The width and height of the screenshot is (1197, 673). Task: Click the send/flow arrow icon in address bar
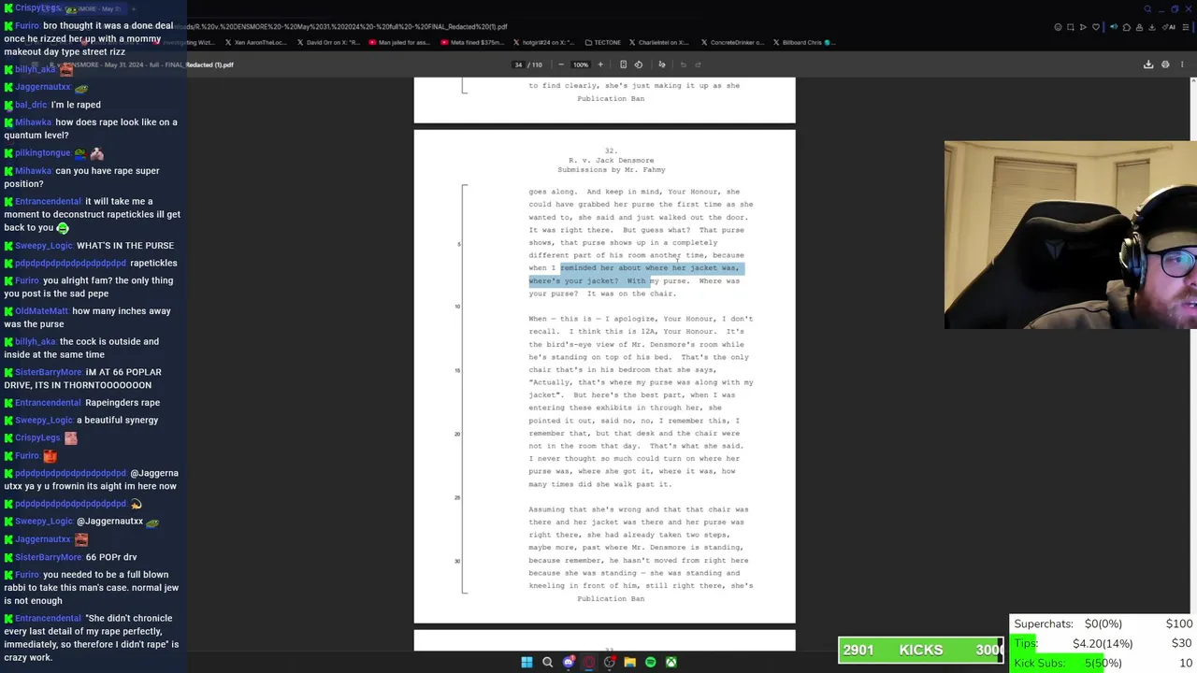coord(1083,27)
